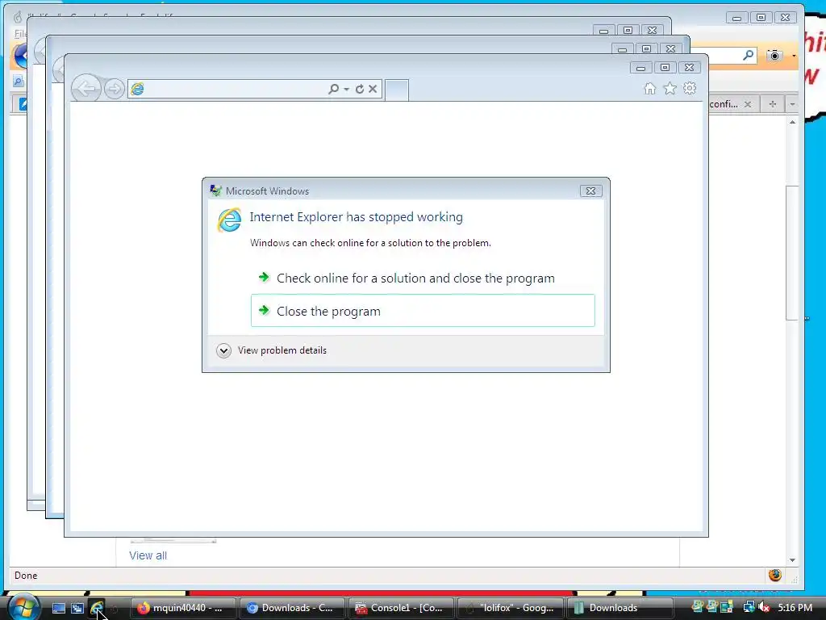Minimize the background Firefox window
Screen dimensions: 826x620
736,18
